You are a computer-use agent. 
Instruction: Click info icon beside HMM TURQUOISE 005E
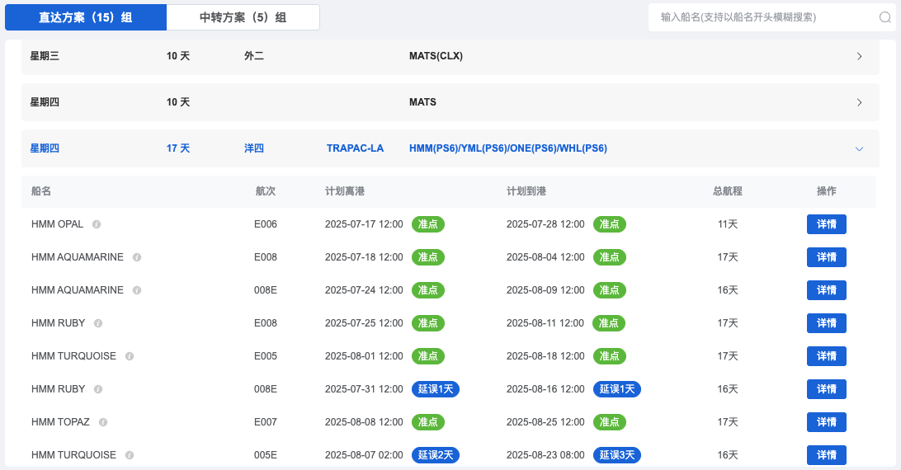tap(130, 455)
